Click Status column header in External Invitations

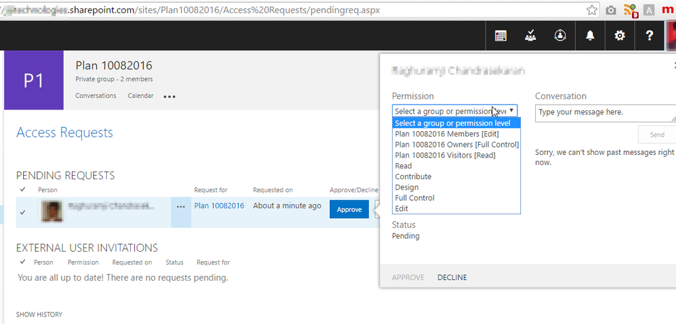(x=174, y=262)
